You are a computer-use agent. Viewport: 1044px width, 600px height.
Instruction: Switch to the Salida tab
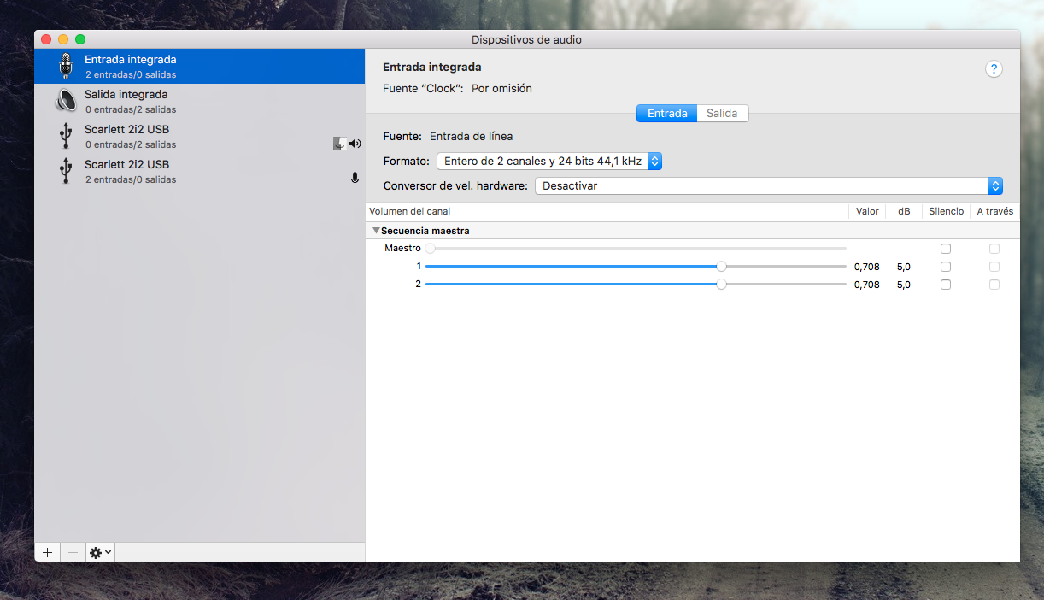[x=722, y=113]
